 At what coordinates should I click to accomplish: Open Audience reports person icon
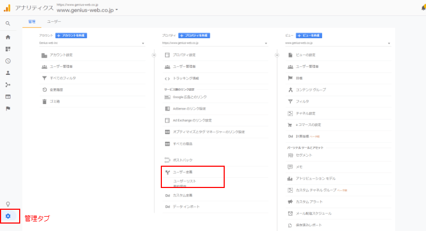tap(8, 73)
